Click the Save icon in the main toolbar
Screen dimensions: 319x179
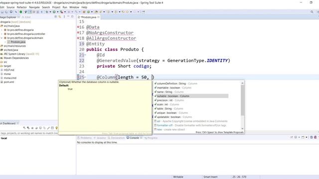pyautogui.click(x=2, y=12)
